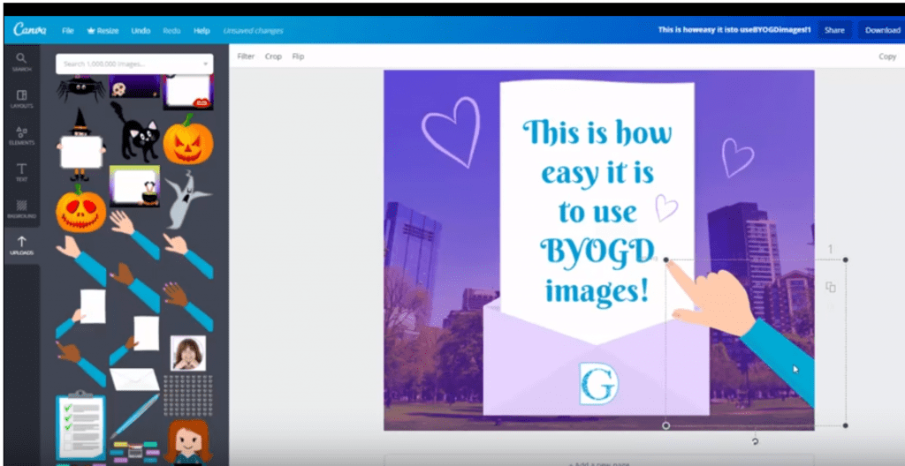This screenshot has height=466, width=905.
Task: Expand the search field dropdown arrow
Action: (205, 64)
